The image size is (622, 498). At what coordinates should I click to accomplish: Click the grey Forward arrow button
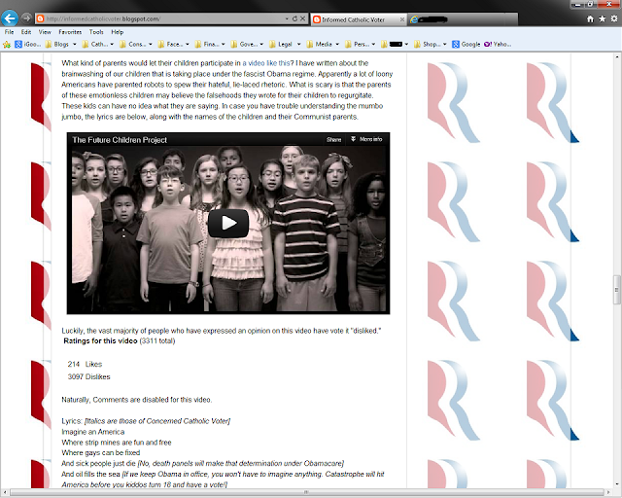(26, 18)
